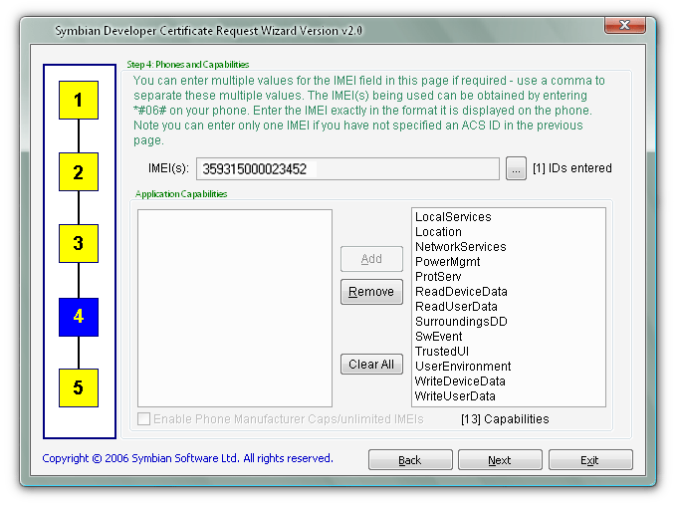This screenshot has width=679, height=508.
Task: Enable Phone Manufacturer Caps/unlimited IMEIs checkbox
Action: coord(143,418)
